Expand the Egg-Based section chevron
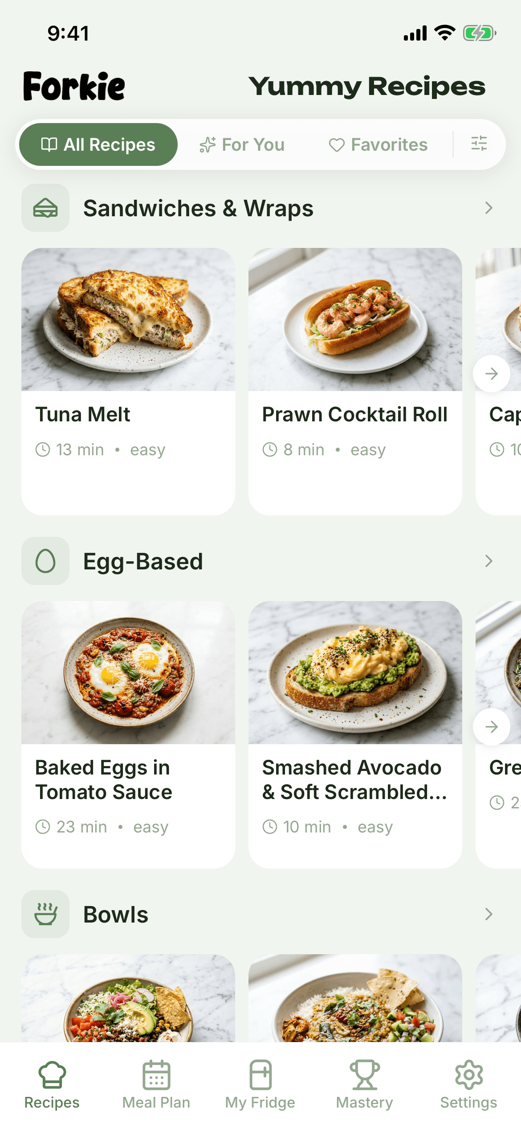 point(488,561)
